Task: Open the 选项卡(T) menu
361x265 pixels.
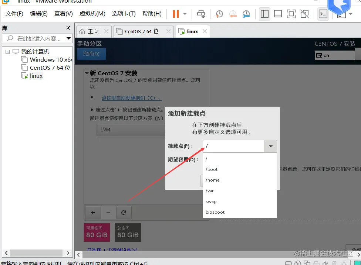Action: [x=124, y=14]
